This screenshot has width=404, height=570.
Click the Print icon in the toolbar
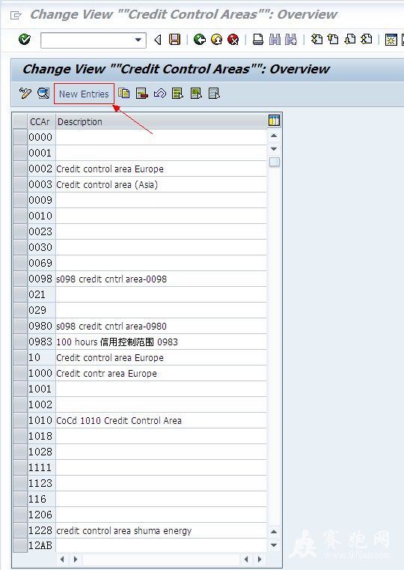[257, 39]
